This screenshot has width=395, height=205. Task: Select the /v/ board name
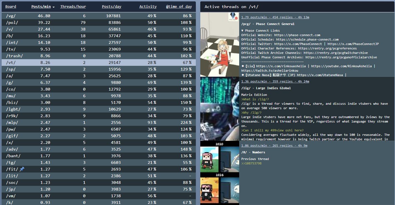(9, 29)
